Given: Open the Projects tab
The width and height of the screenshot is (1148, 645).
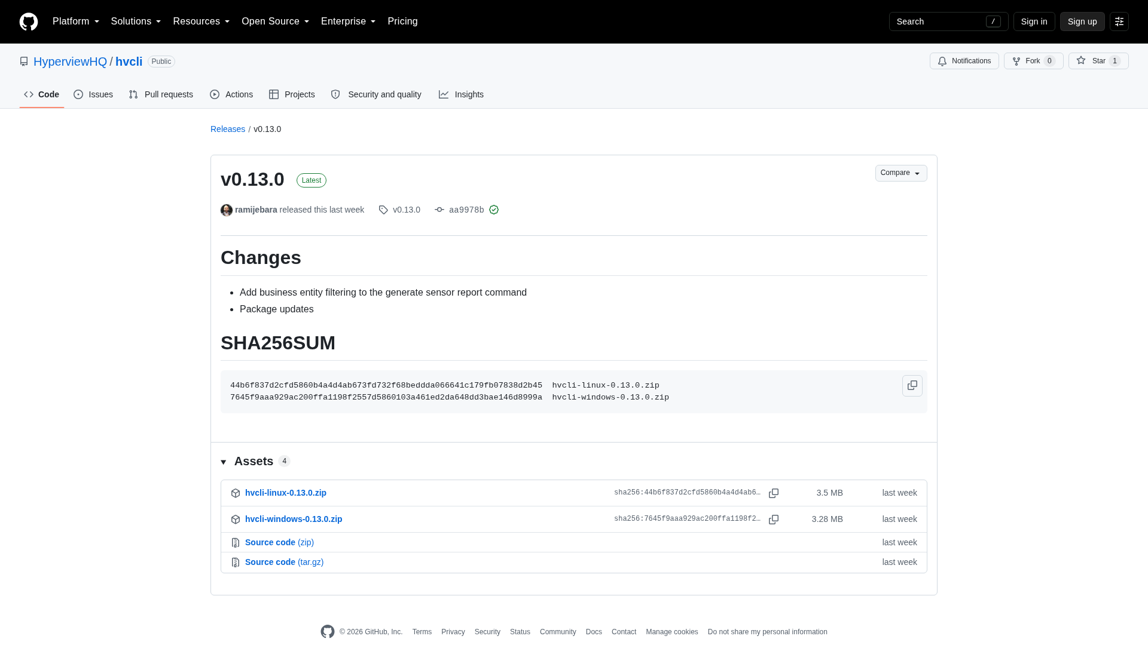Looking at the screenshot, I should pyautogui.click(x=292, y=94).
